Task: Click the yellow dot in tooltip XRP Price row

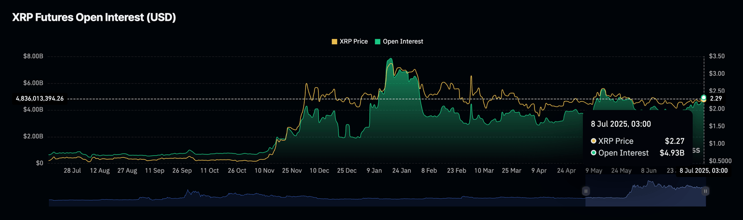Action: 594,141
